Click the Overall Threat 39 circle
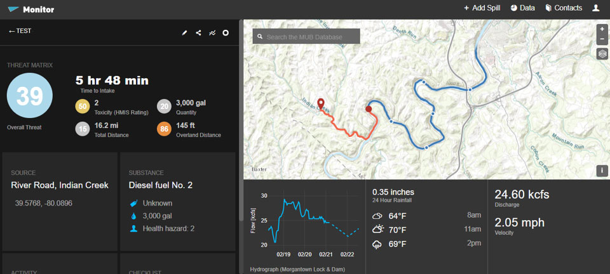 (x=29, y=96)
